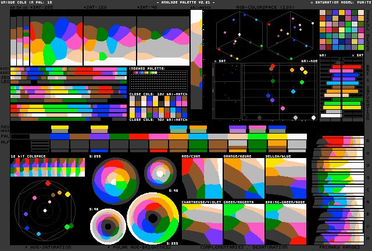Choose the pink swatch in the PAL row
The image size is (372, 251).
coord(159,137)
